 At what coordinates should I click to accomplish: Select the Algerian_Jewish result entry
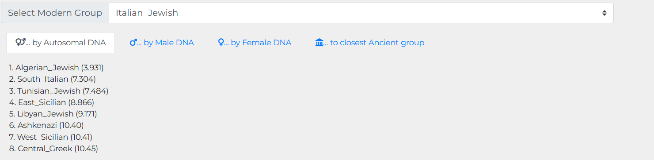(x=57, y=68)
